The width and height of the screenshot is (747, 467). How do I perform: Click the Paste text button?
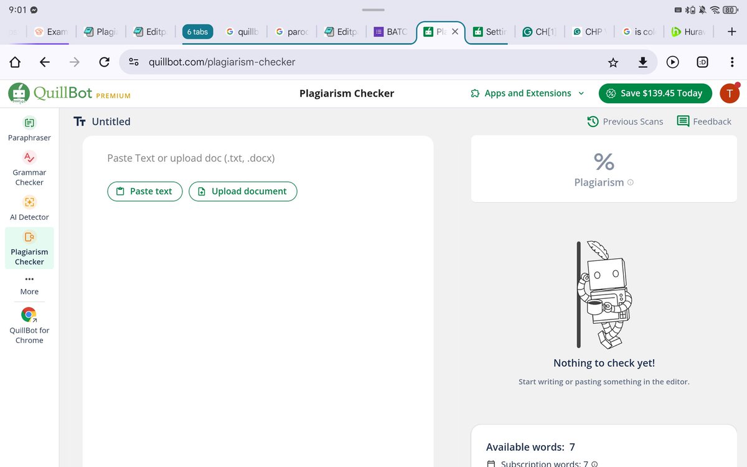pyautogui.click(x=145, y=191)
